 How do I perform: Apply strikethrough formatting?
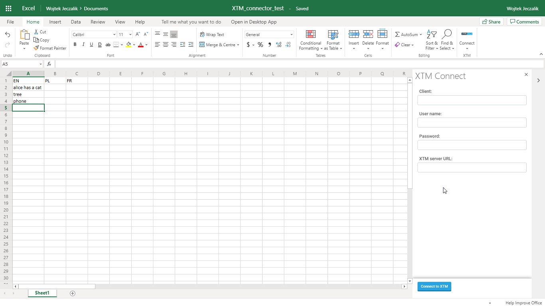click(108, 45)
